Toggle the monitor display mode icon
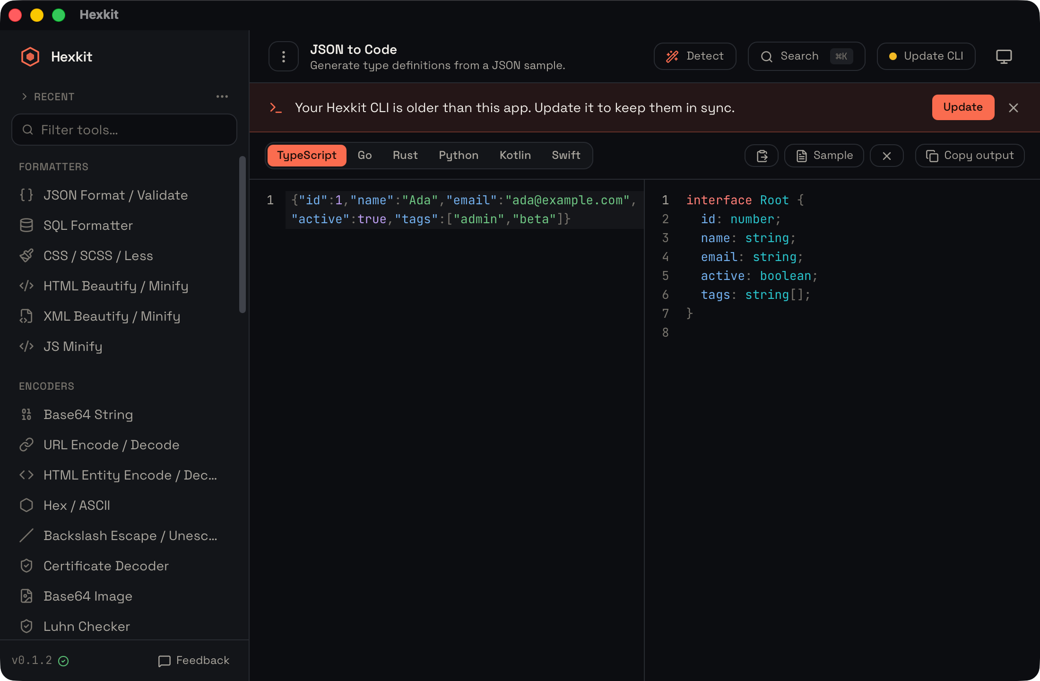This screenshot has height=681, width=1040. [x=1004, y=56]
